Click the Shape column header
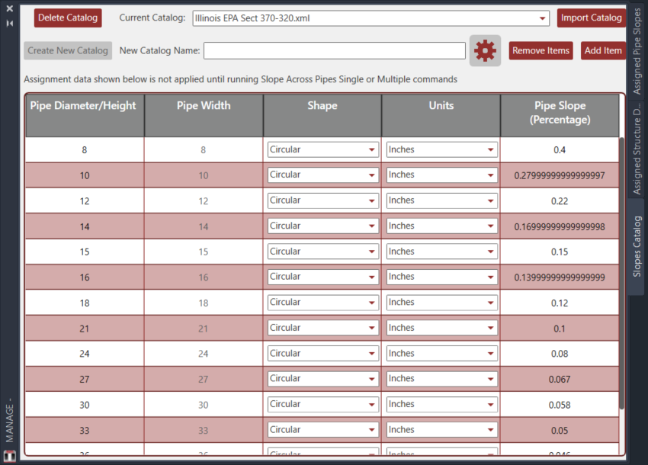Screen dimensions: 648x465 [x=322, y=116]
